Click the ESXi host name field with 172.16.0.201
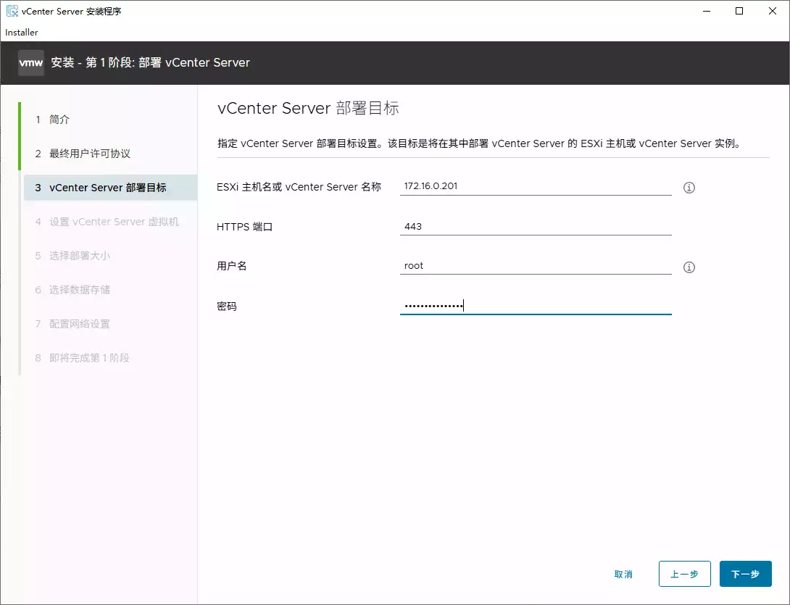This screenshot has width=790, height=605. point(536,186)
